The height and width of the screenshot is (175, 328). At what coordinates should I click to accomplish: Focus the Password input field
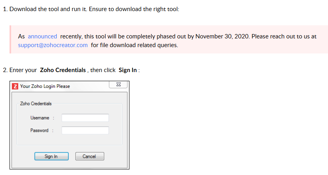pyautogui.click(x=85, y=130)
